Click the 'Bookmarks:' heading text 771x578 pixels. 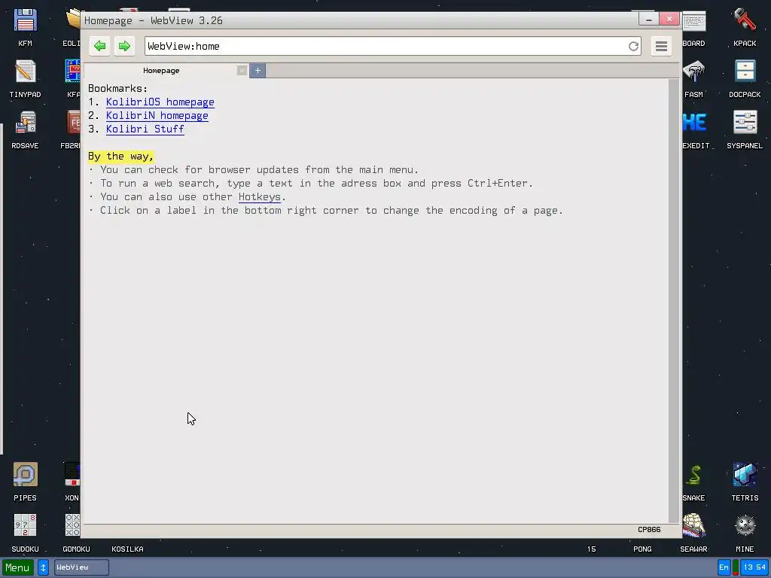118,89
